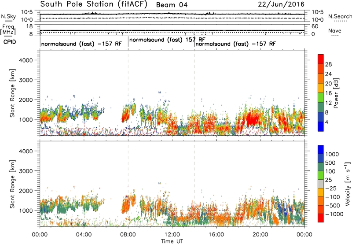The width and height of the screenshot is (352, 244).
Task: Click the blue top segment of Velocity colorbar
Action: pos(321,150)
